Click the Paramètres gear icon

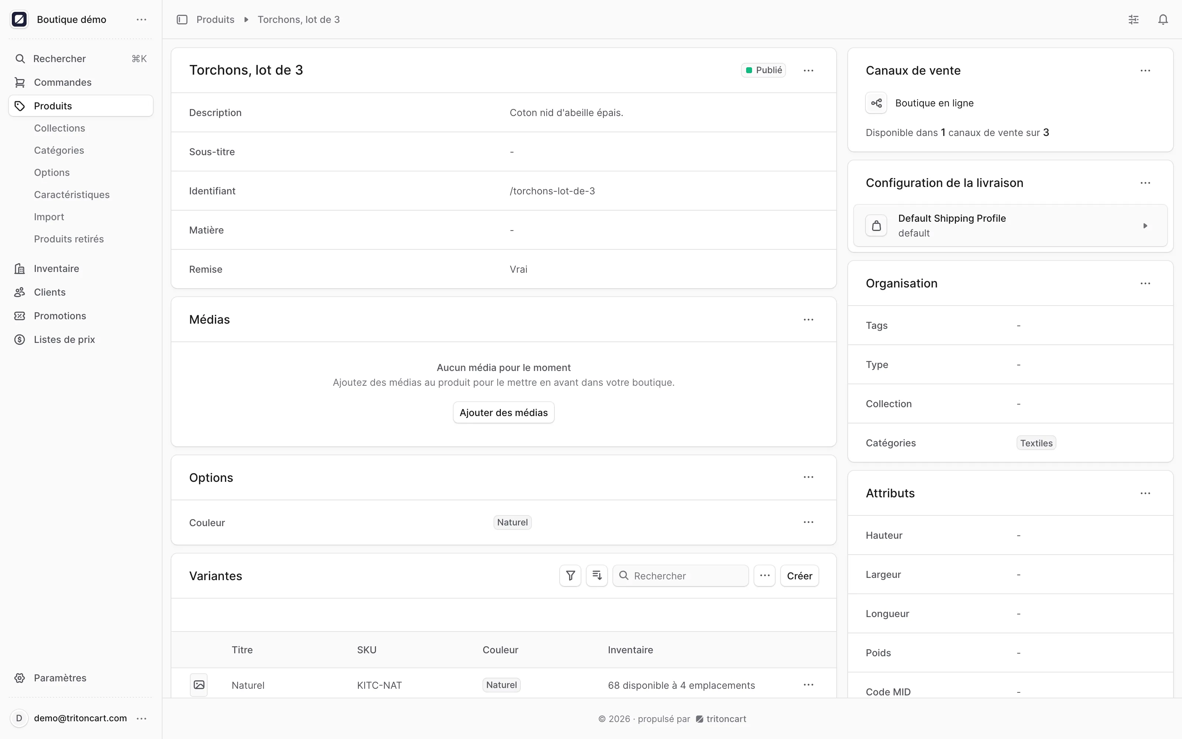pyautogui.click(x=20, y=678)
